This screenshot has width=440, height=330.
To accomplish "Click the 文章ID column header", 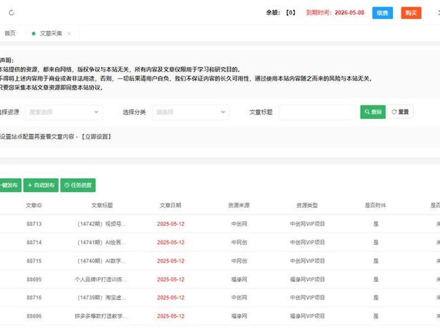I will [x=34, y=205].
